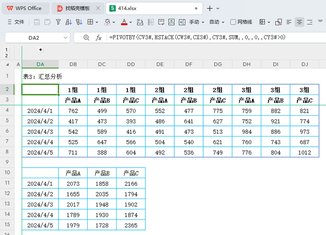Screen dimensions: 326x235
Task: Select column header DJ
Action: click(x=305, y=64)
